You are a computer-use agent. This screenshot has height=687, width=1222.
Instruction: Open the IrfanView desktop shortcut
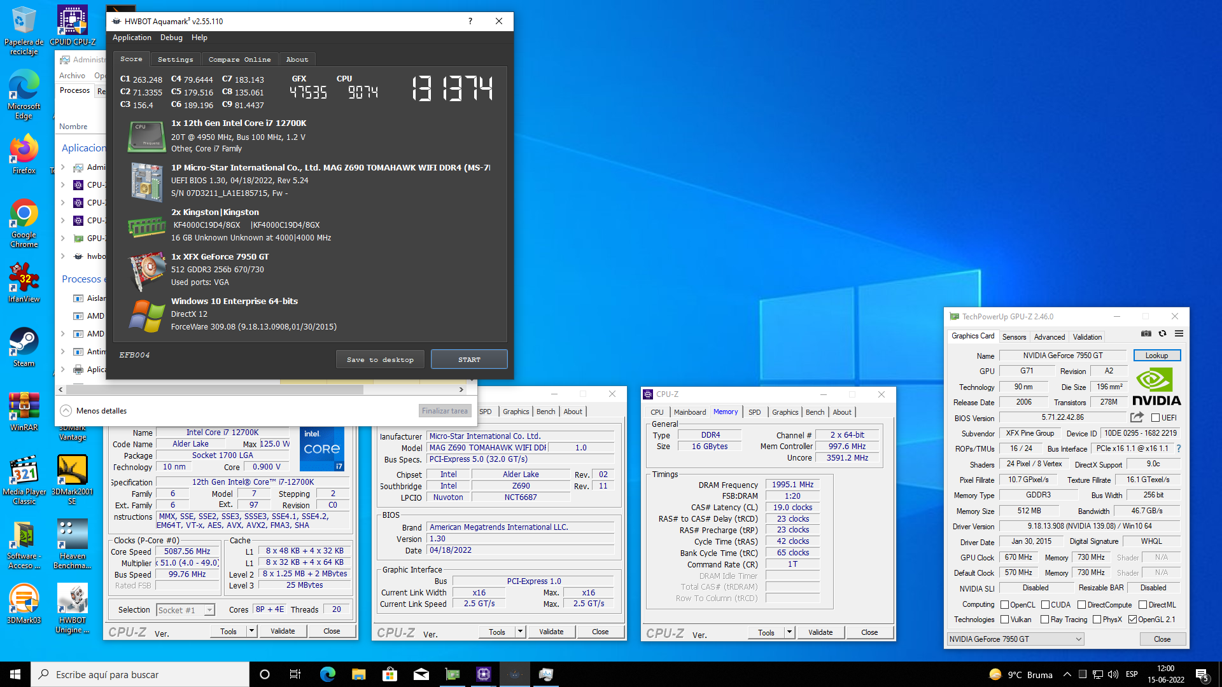click(x=24, y=282)
